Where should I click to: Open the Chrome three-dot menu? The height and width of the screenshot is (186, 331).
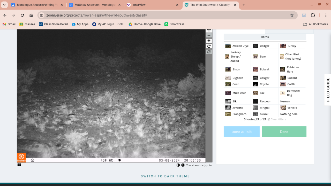pos(326,15)
